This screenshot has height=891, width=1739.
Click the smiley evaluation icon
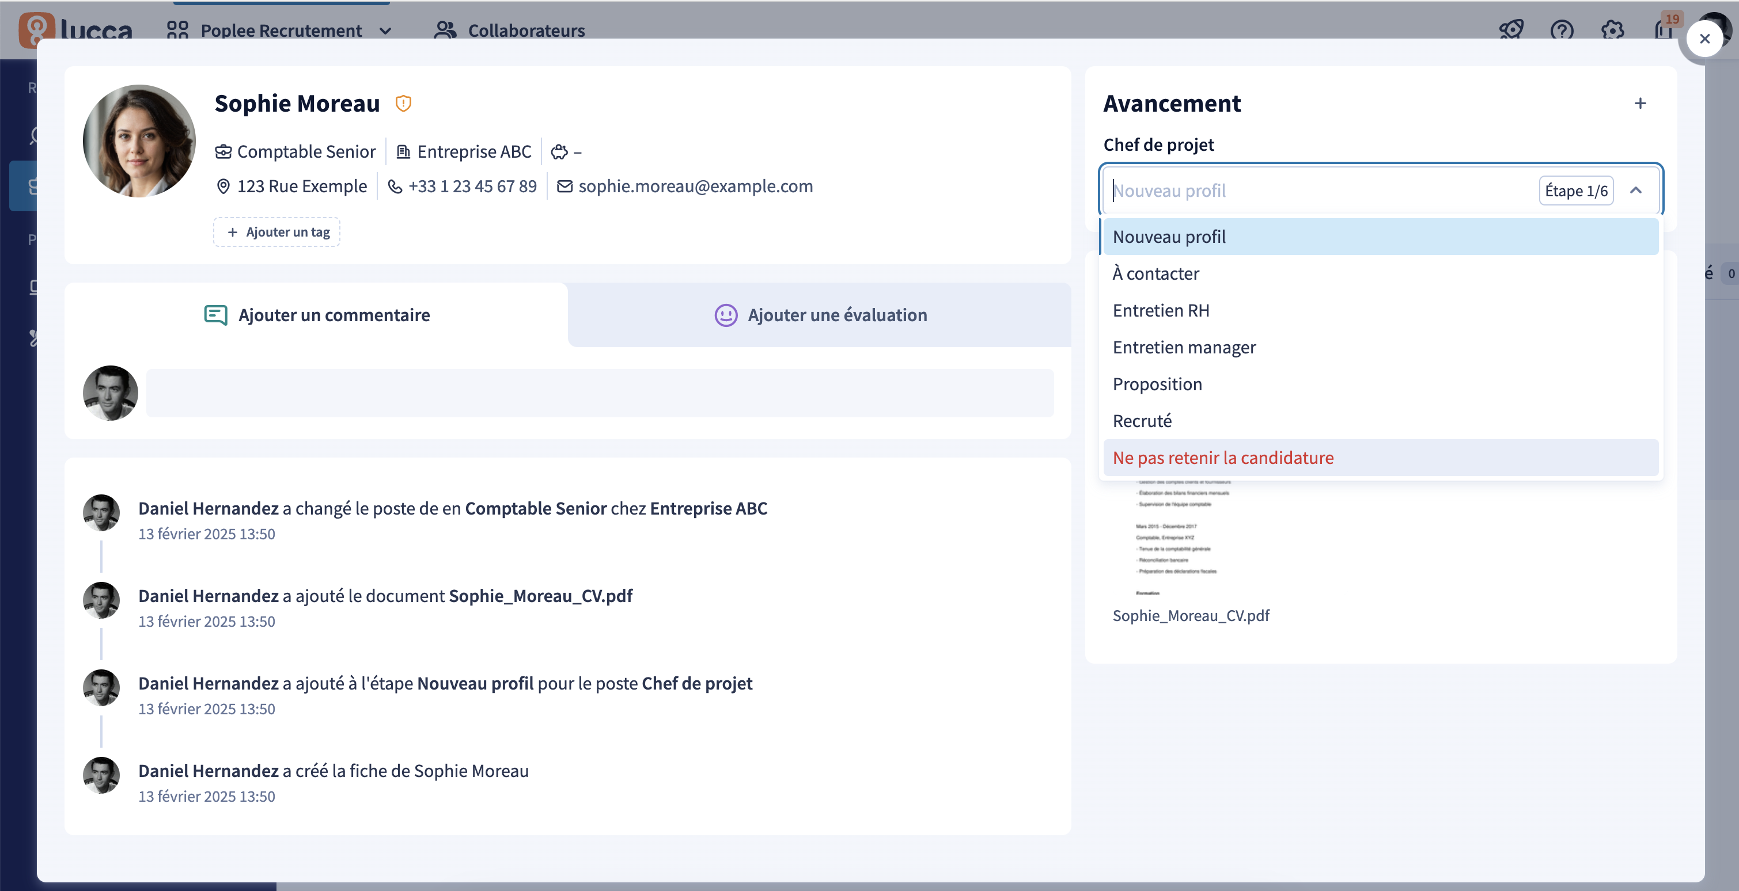click(726, 315)
